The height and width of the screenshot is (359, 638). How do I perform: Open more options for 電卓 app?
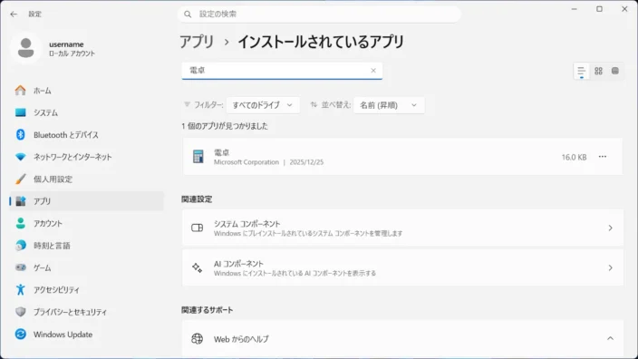pyautogui.click(x=603, y=157)
